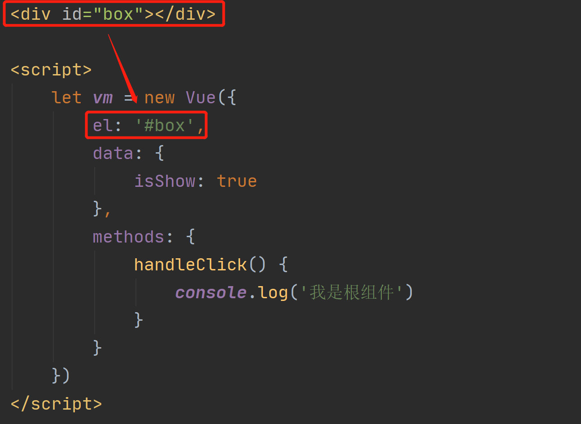Click the let keyword
The height and width of the screenshot is (424, 581).
[x=66, y=98]
